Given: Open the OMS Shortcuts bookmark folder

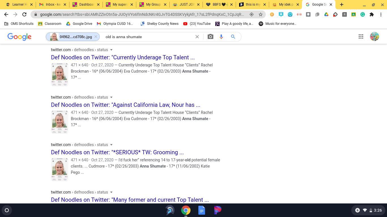Looking at the screenshot, I should [x=19, y=24].
